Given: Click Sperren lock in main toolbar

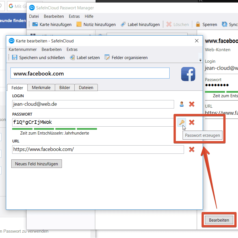Looking at the screenshot, I should coord(206,24).
